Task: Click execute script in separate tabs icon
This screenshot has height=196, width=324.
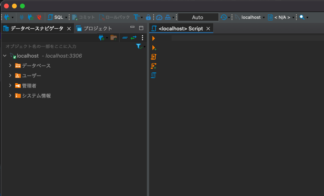Action: pyautogui.click(x=154, y=66)
